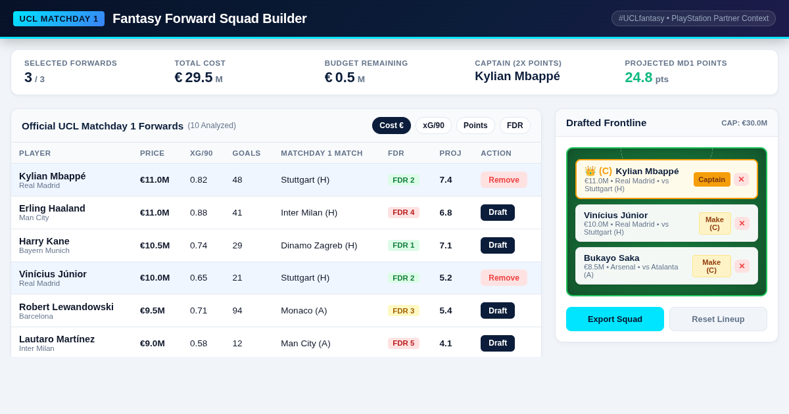Click the 0.88 xG/90 value for Haaland
The image size is (789, 414).
point(199,212)
